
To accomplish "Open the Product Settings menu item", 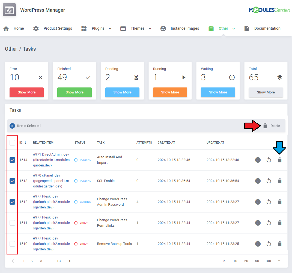I will [x=58, y=28].
